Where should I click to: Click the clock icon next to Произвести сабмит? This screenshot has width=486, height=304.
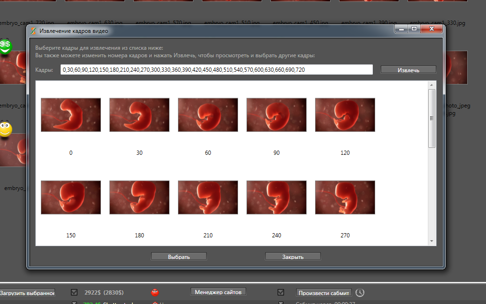[360, 293]
